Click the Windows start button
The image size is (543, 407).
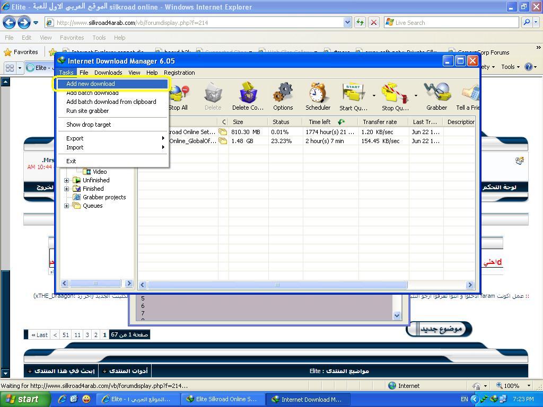point(24,399)
